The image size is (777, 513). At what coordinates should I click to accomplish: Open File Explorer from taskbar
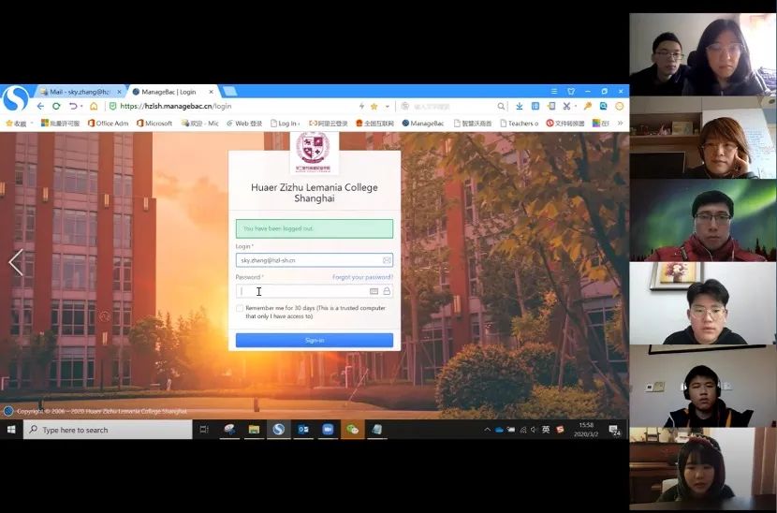[x=254, y=430]
